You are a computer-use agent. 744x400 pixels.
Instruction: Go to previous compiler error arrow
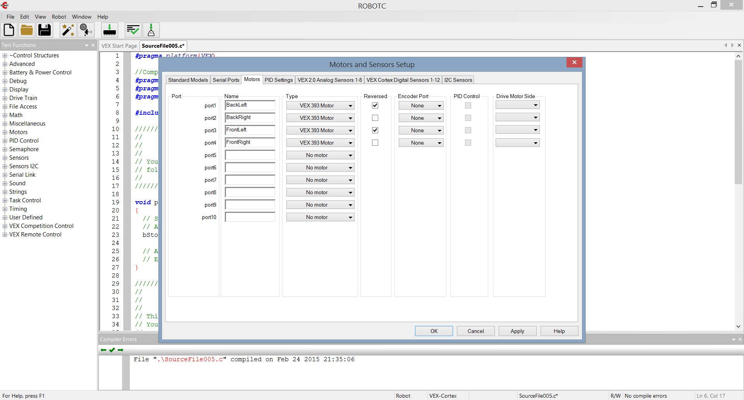[x=103, y=350]
